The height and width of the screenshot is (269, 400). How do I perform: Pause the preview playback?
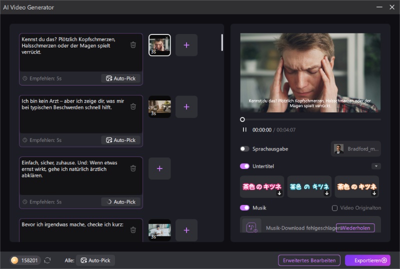coord(244,129)
